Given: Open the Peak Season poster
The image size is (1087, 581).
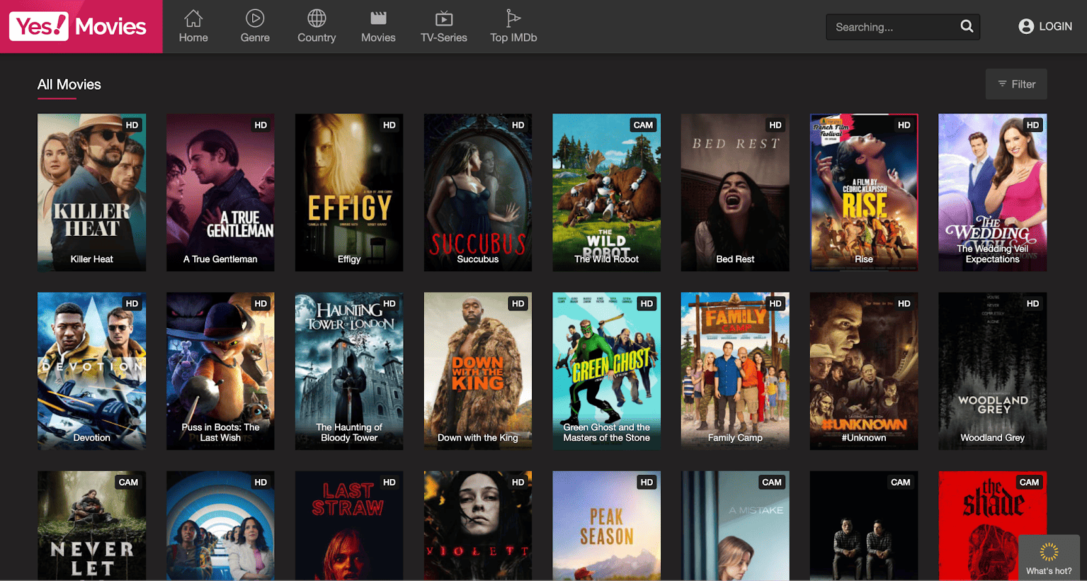Looking at the screenshot, I should click(x=607, y=525).
